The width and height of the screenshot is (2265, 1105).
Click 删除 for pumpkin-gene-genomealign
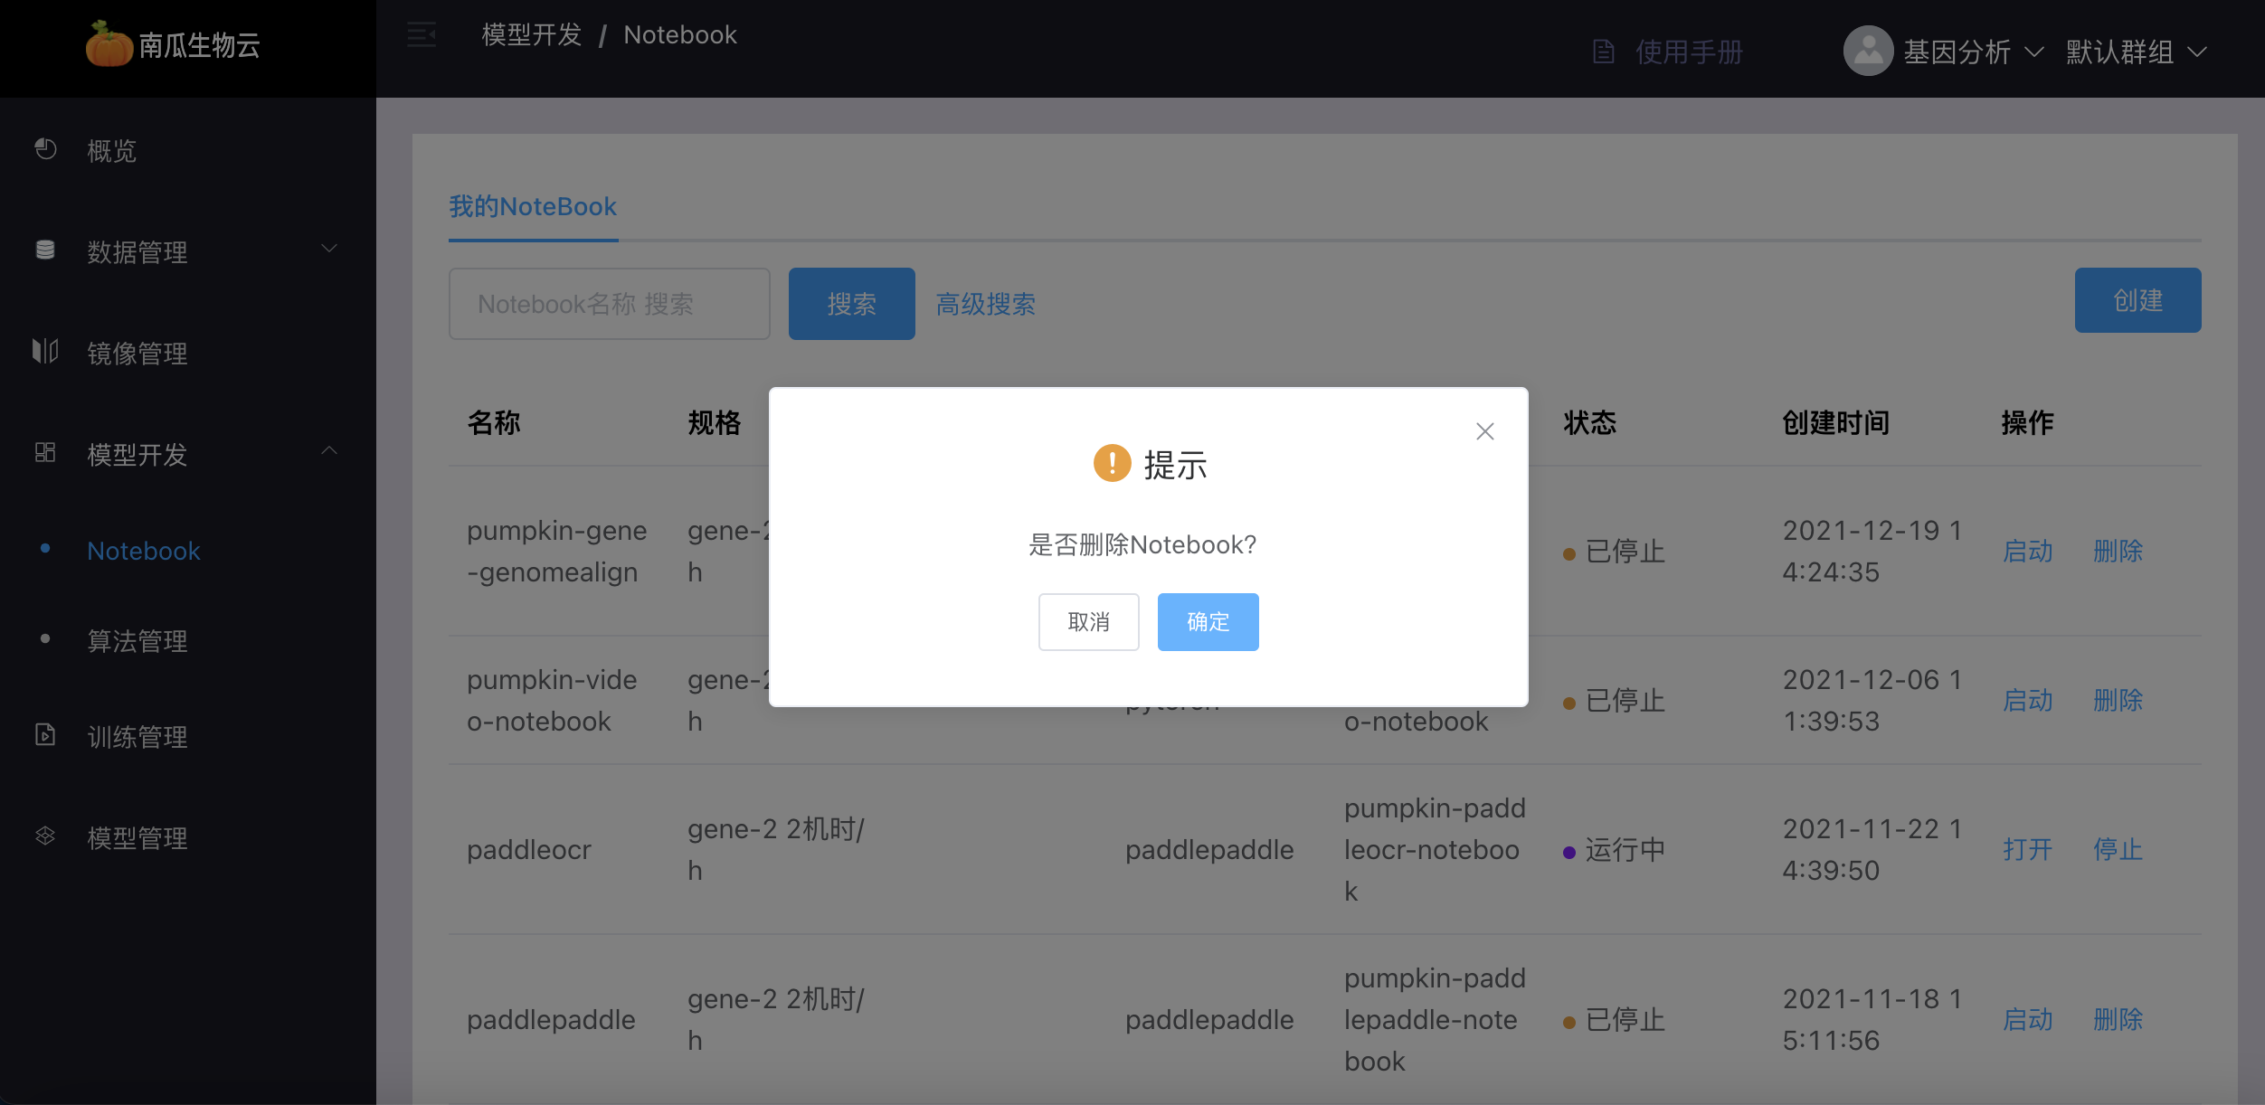2118,551
